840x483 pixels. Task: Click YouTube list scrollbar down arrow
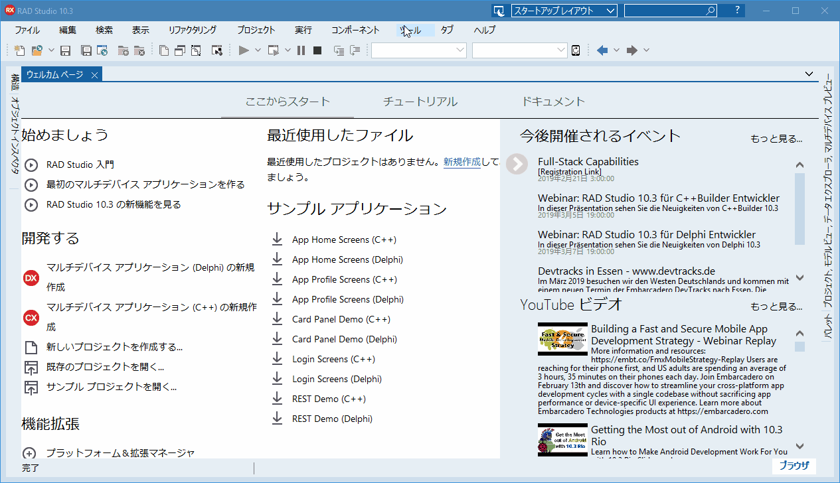799,447
